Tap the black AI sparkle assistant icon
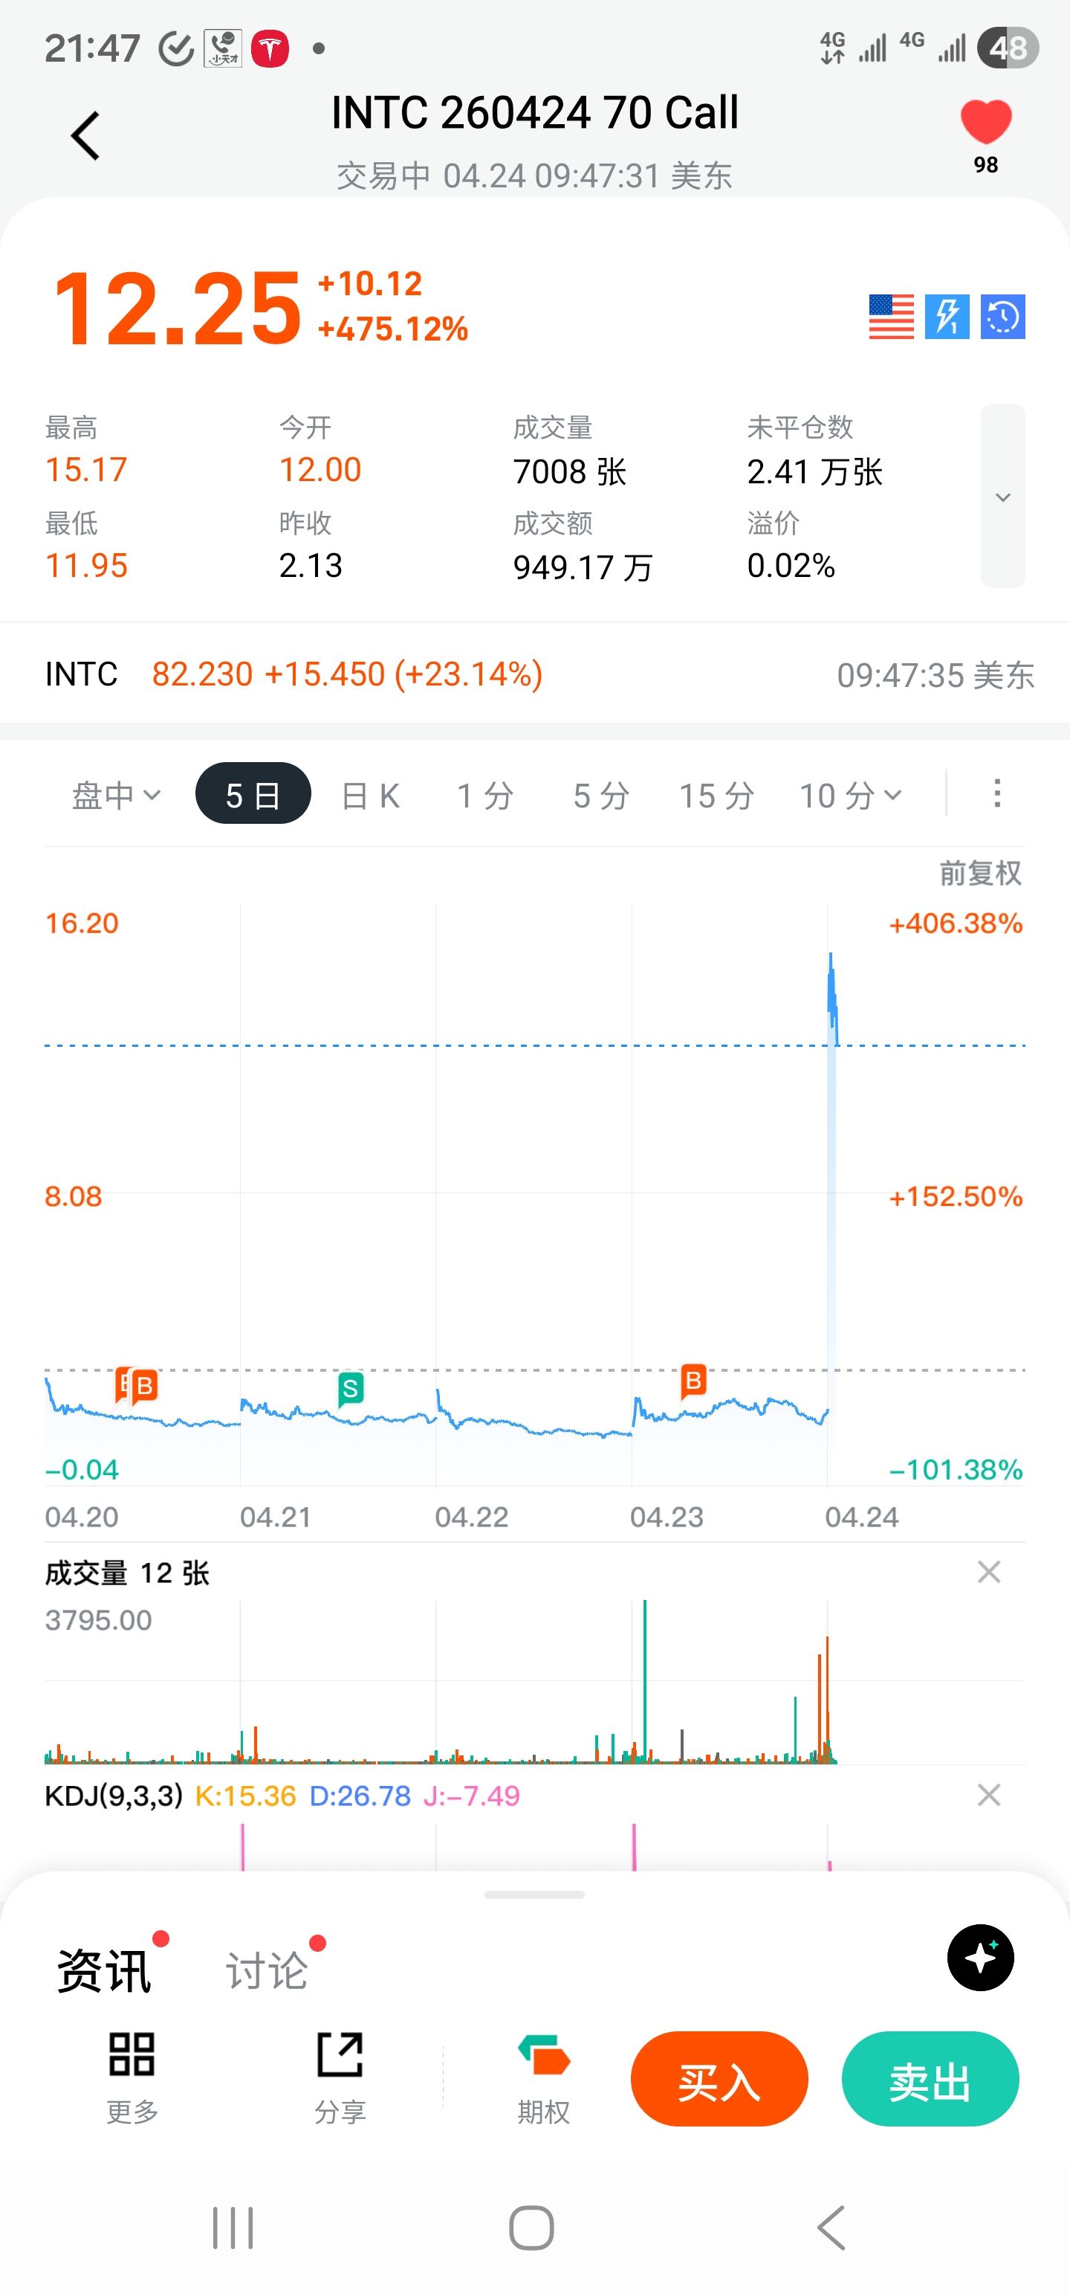1070x2296 pixels. [x=980, y=1958]
